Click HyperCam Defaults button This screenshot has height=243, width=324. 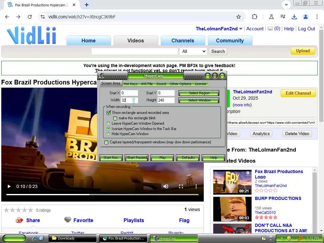[x=188, y=158]
